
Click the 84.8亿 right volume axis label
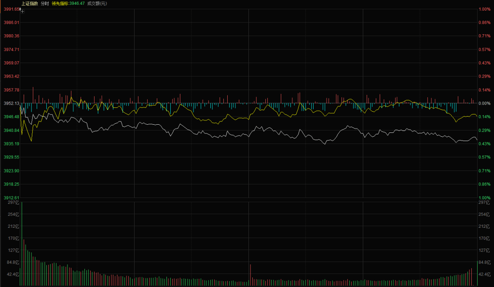tap(484, 262)
